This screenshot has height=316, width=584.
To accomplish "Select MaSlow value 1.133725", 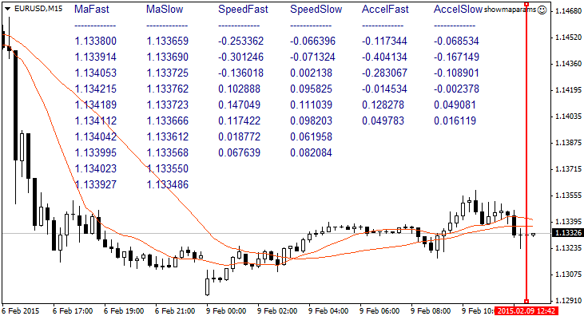I will [168, 73].
